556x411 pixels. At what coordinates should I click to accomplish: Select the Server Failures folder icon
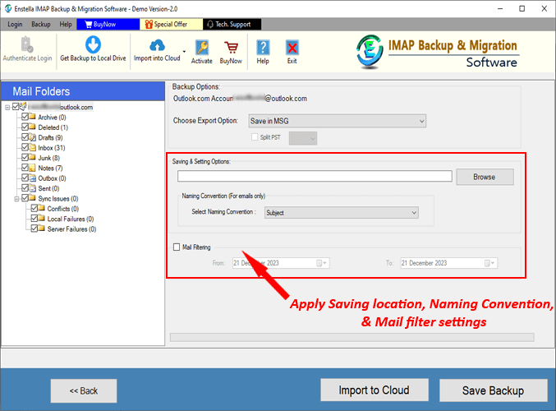click(42, 229)
